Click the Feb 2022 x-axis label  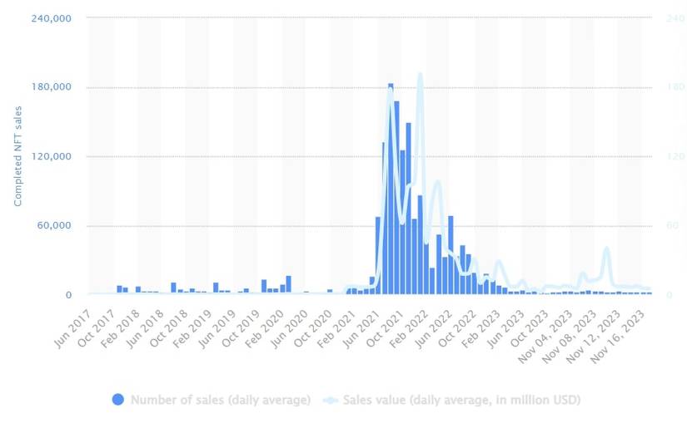click(x=408, y=329)
